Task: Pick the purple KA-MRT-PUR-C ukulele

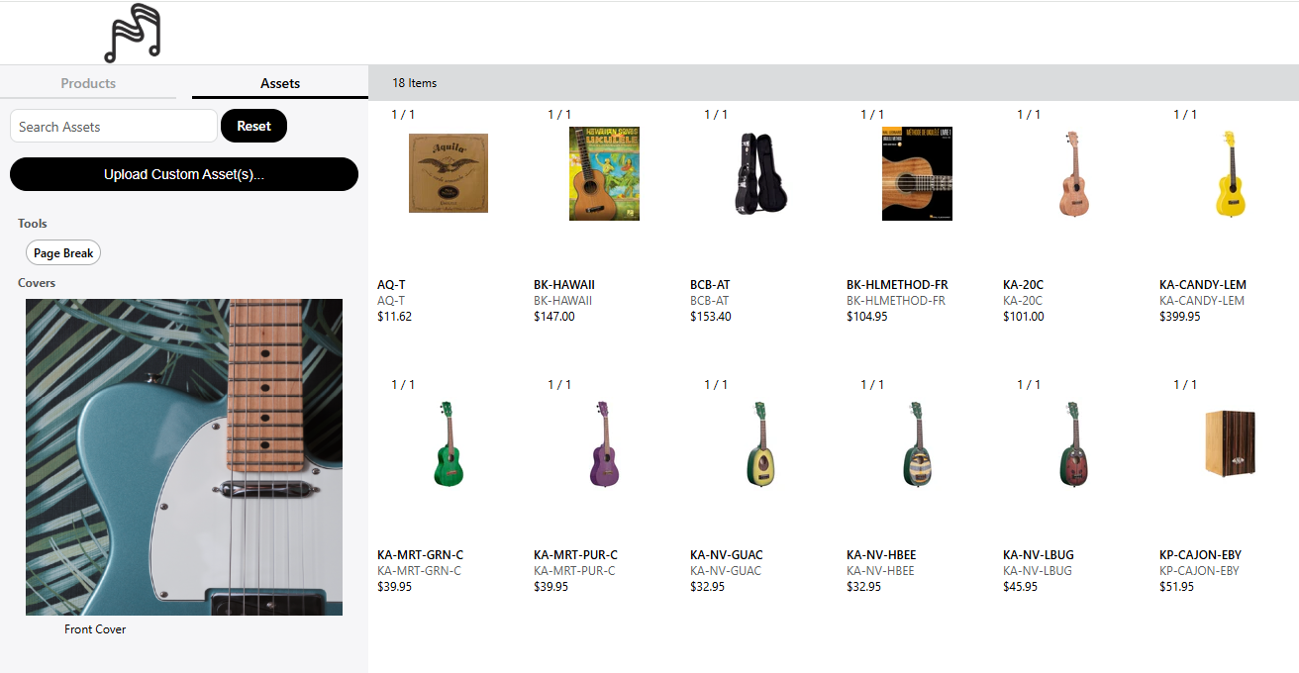Action: pos(604,443)
